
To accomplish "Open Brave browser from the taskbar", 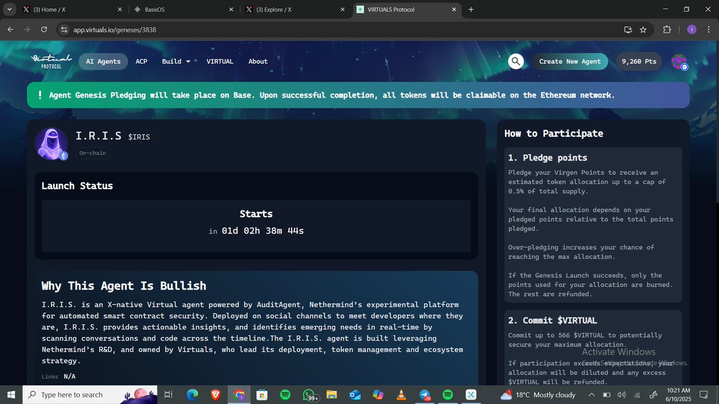I will pyautogui.click(x=216, y=394).
